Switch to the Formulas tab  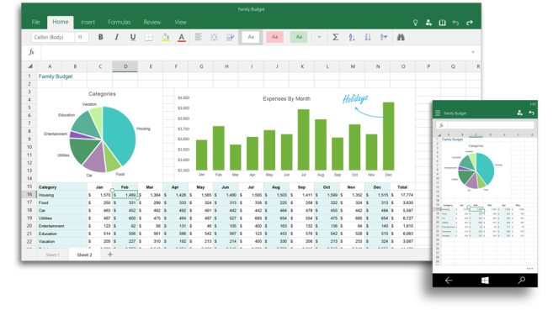click(x=120, y=22)
